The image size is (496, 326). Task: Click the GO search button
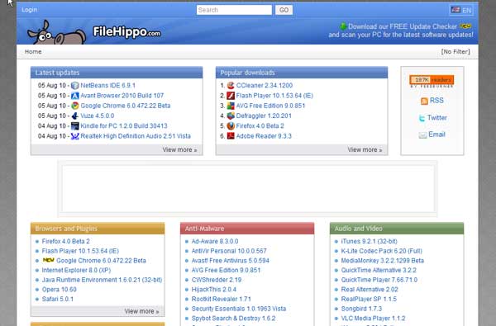pyautogui.click(x=284, y=10)
